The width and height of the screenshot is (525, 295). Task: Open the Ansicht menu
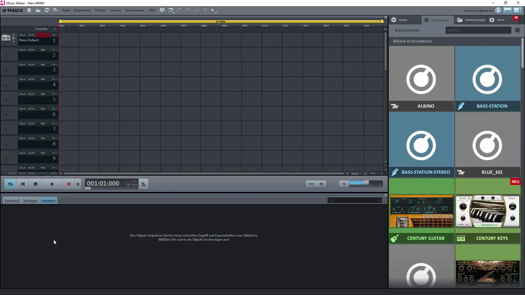point(116,10)
